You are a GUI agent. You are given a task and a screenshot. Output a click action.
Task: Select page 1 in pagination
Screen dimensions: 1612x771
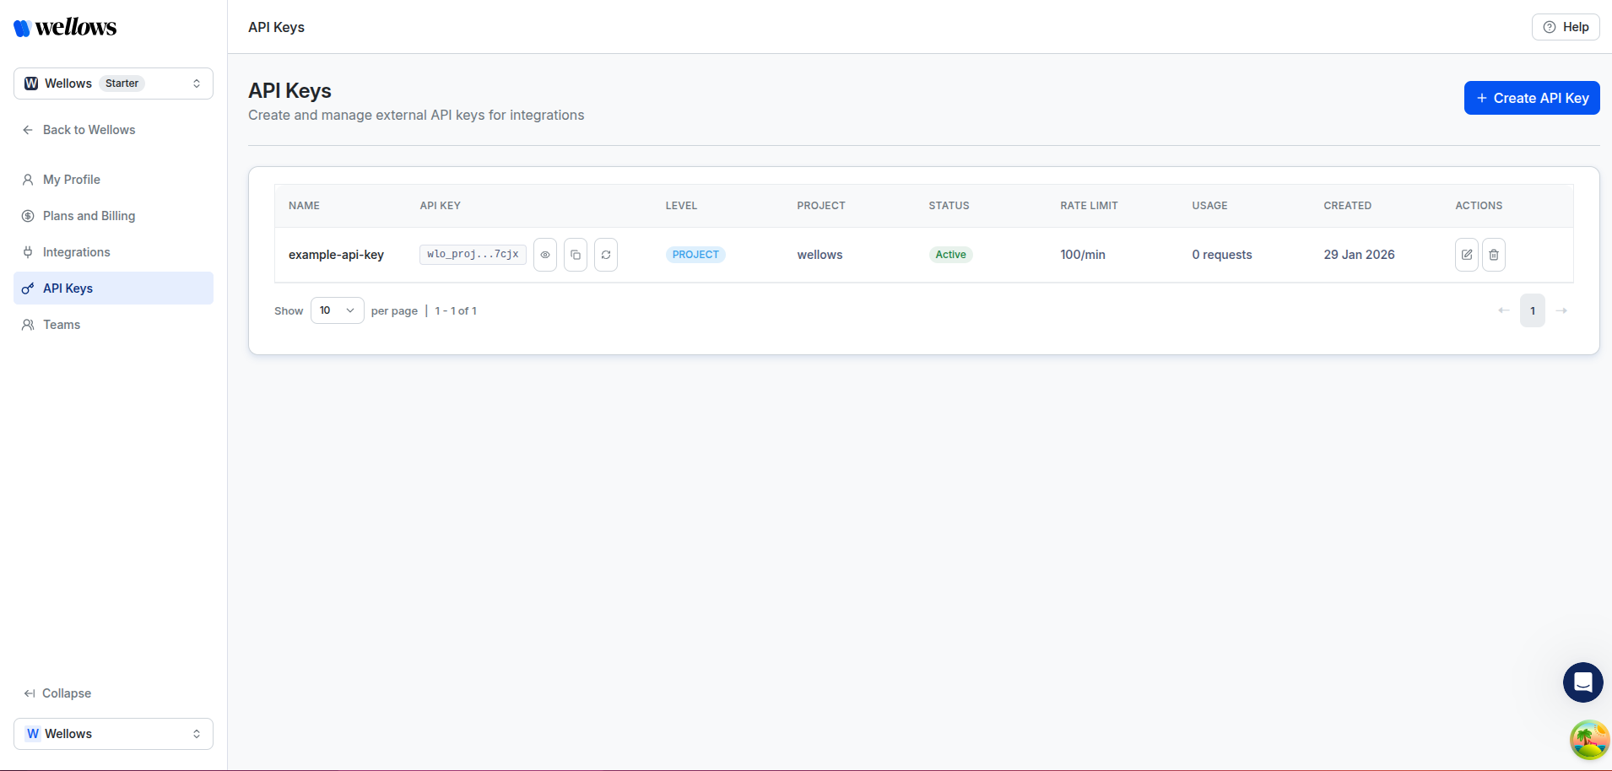pyautogui.click(x=1533, y=310)
